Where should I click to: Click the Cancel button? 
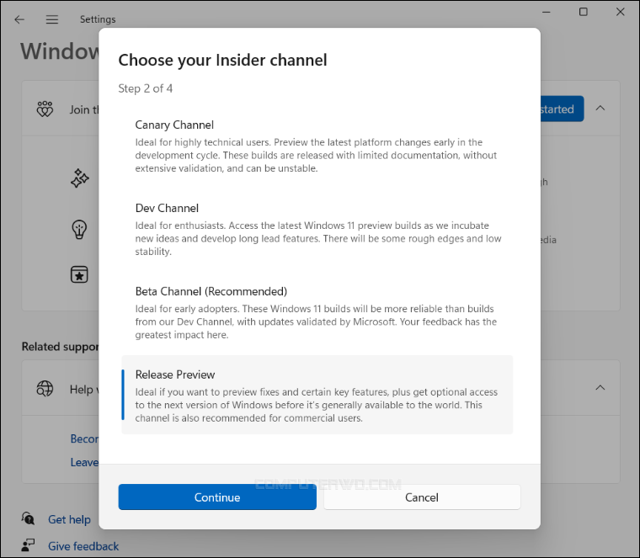422,497
